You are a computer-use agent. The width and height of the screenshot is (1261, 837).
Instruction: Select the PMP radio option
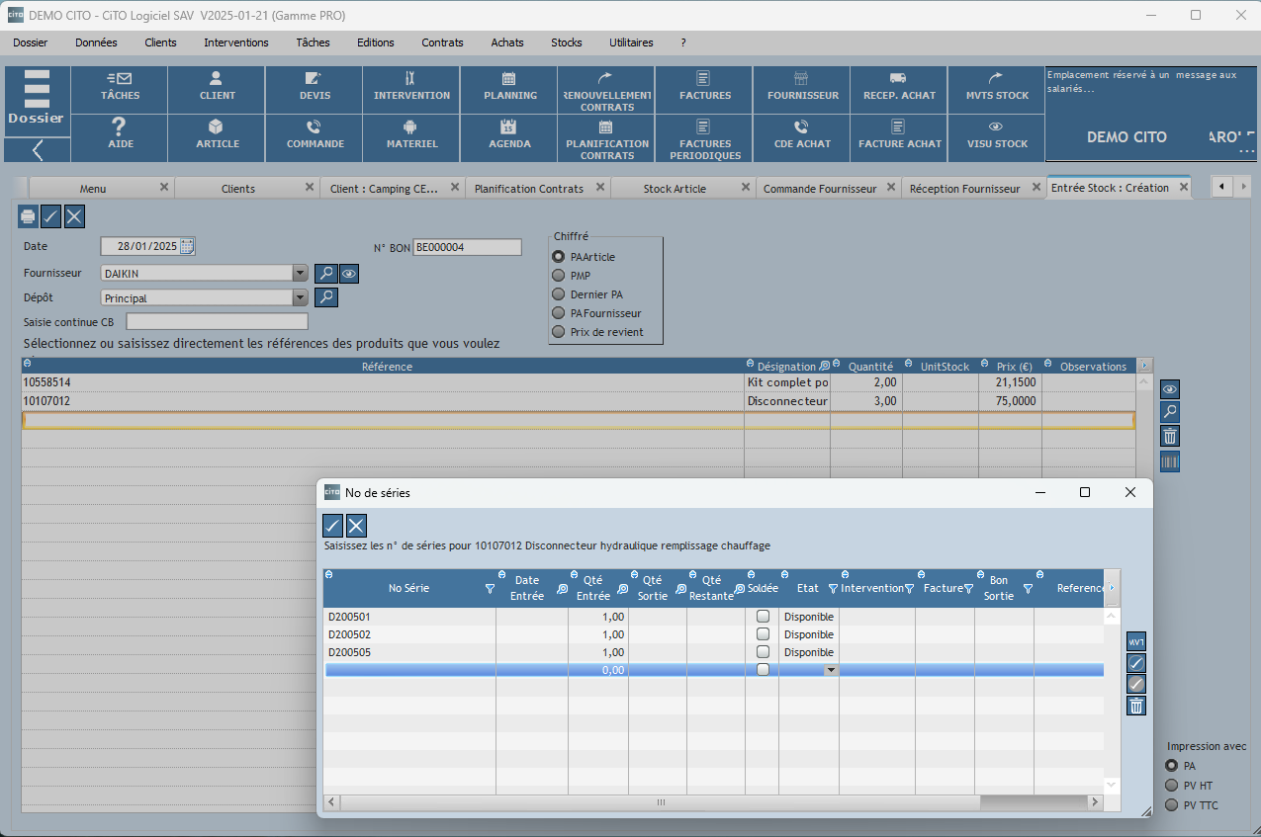559,276
